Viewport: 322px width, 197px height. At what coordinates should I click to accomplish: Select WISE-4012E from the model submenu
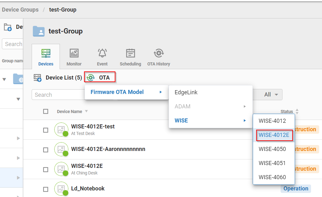[274, 135]
